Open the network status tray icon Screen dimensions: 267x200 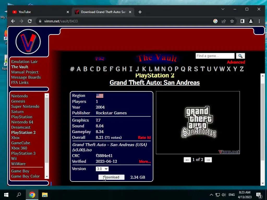217,195
